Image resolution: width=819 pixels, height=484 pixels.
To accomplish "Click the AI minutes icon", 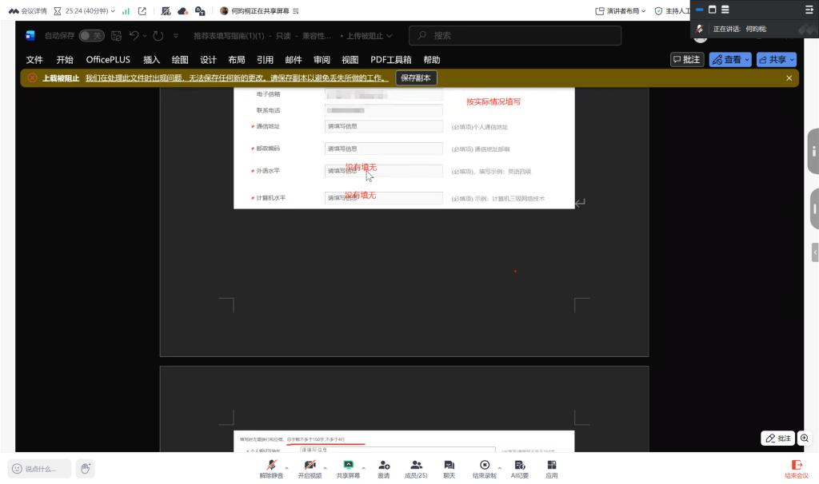I will point(520,466).
